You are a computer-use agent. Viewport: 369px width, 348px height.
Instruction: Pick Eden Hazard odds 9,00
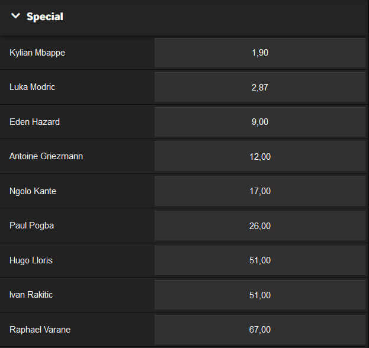click(260, 122)
